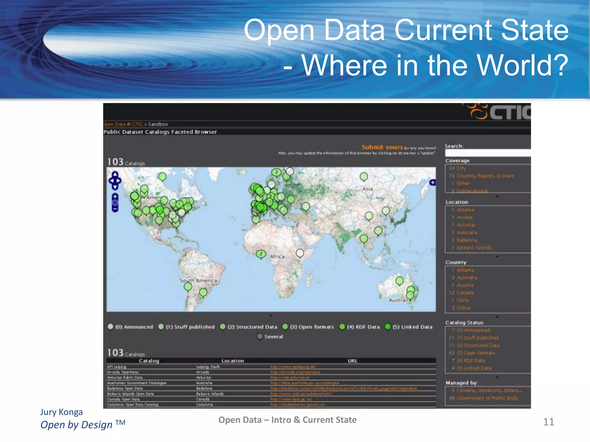The height and width of the screenshot is (442, 590).
Task: Open the Canada Open Data URL
Action: [x=291, y=399]
